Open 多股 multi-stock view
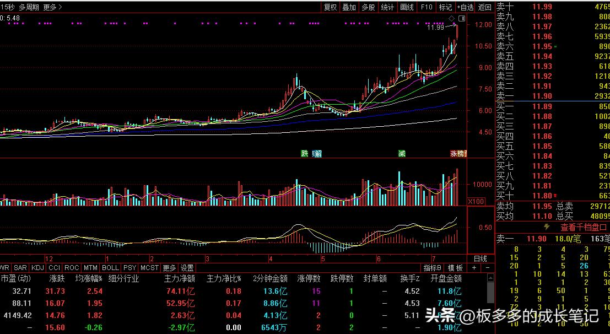The image size is (610, 334). pyautogui.click(x=368, y=8)
